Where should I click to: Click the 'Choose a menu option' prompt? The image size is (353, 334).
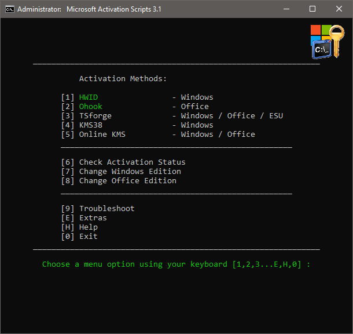pyautogui.click(x=176, y=264)
